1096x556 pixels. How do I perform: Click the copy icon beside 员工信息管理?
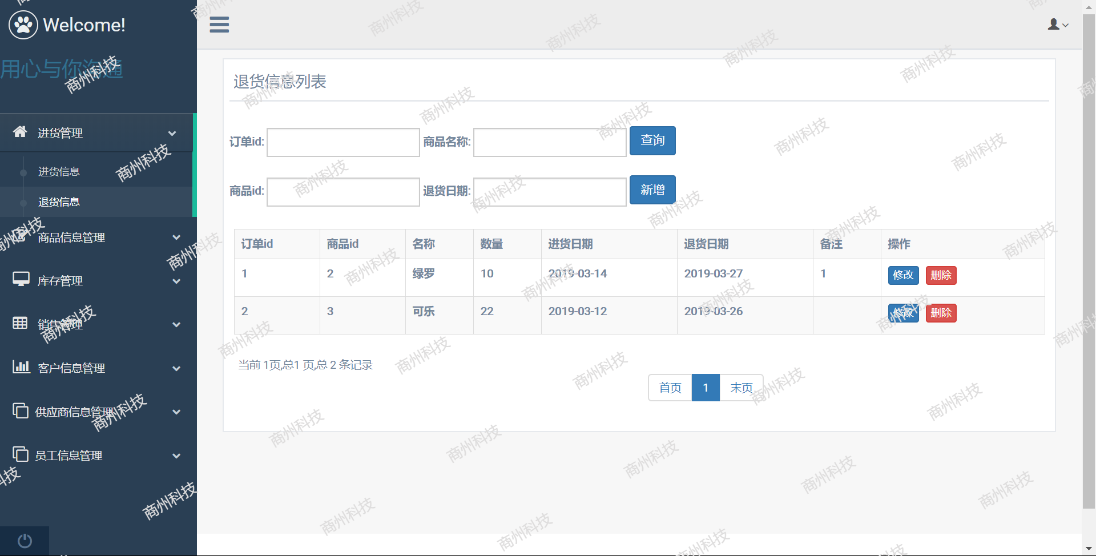(21, 454)
